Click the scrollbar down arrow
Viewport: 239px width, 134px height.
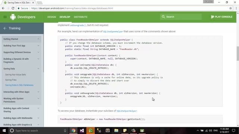(x=238, y=125)
